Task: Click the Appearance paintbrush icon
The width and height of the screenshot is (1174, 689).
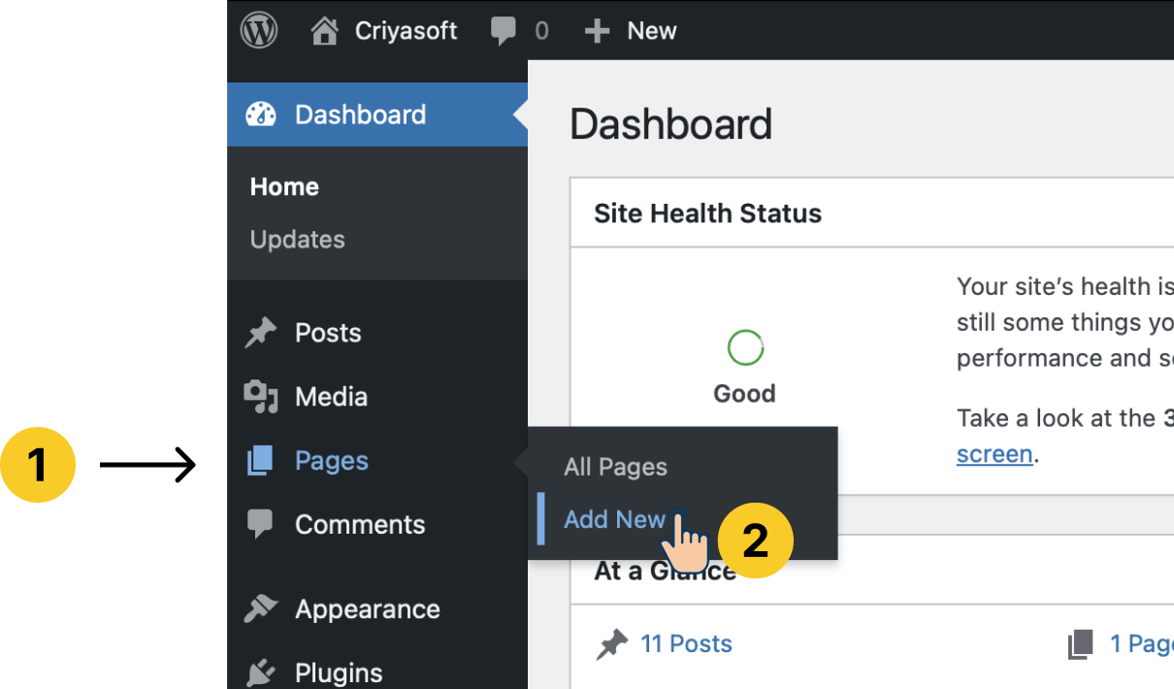Action: (x=260, y=608)
